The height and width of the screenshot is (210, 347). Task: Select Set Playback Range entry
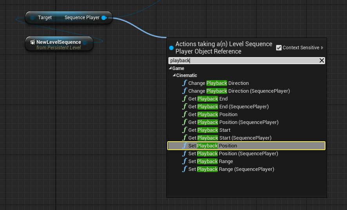click(x=210, y=162)
